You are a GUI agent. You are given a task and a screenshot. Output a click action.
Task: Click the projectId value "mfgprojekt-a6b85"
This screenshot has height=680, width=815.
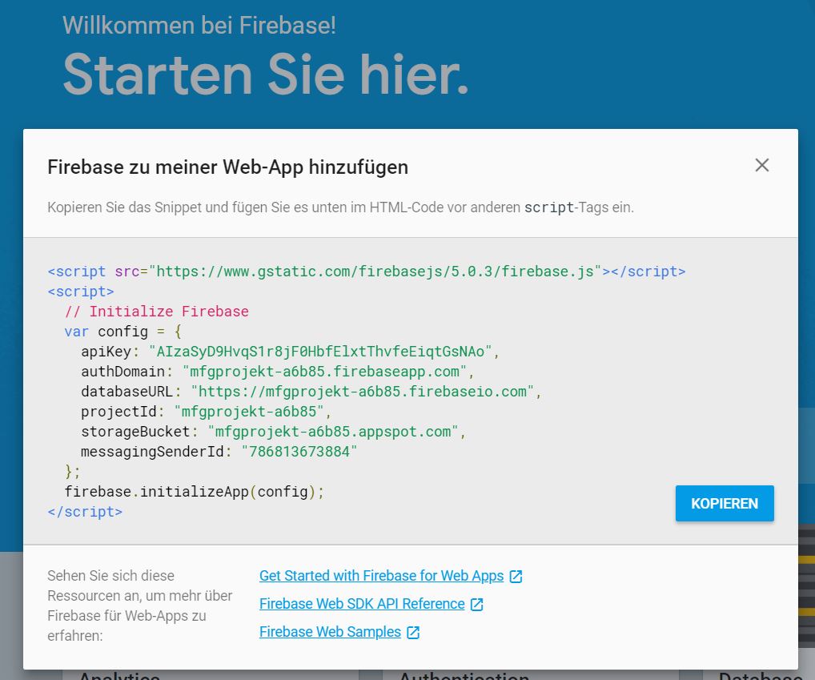pyautogui.click(x=249, y=411)
